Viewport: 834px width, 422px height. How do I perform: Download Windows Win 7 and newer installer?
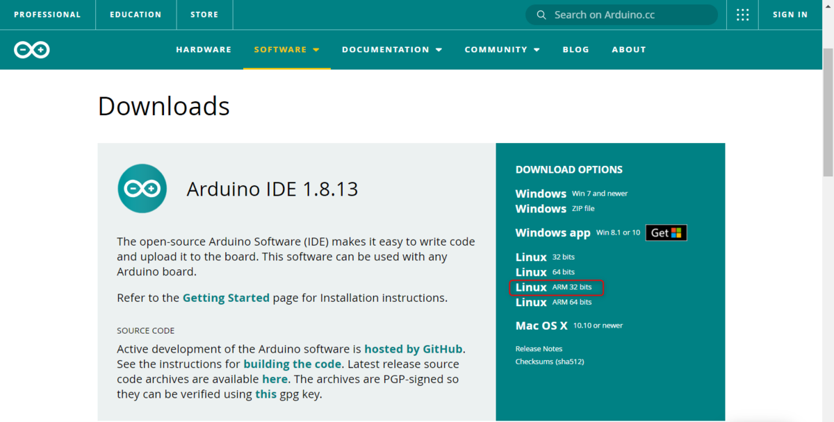571,194
